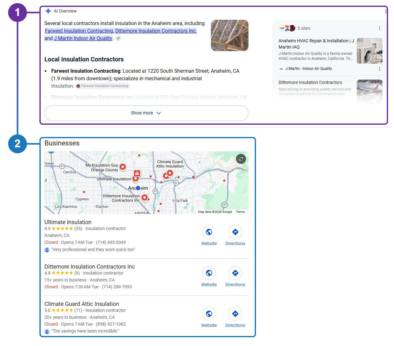This screenshot has width=394, height=346.
Task: Open J Martin Indoor Air Quality link
Action: tap(83, 38)
